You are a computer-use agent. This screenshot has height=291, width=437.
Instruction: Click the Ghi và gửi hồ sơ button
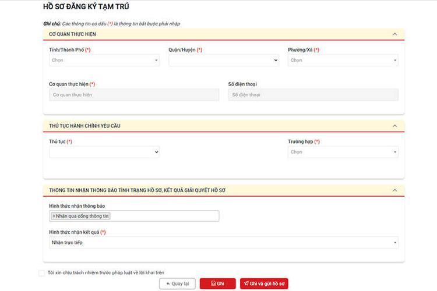[264, 284]
